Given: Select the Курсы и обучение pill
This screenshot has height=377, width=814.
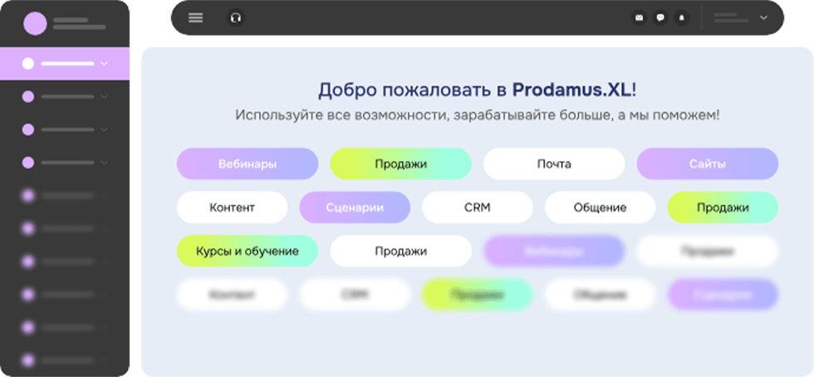Looking at the screenshot, I should [248, 252].
